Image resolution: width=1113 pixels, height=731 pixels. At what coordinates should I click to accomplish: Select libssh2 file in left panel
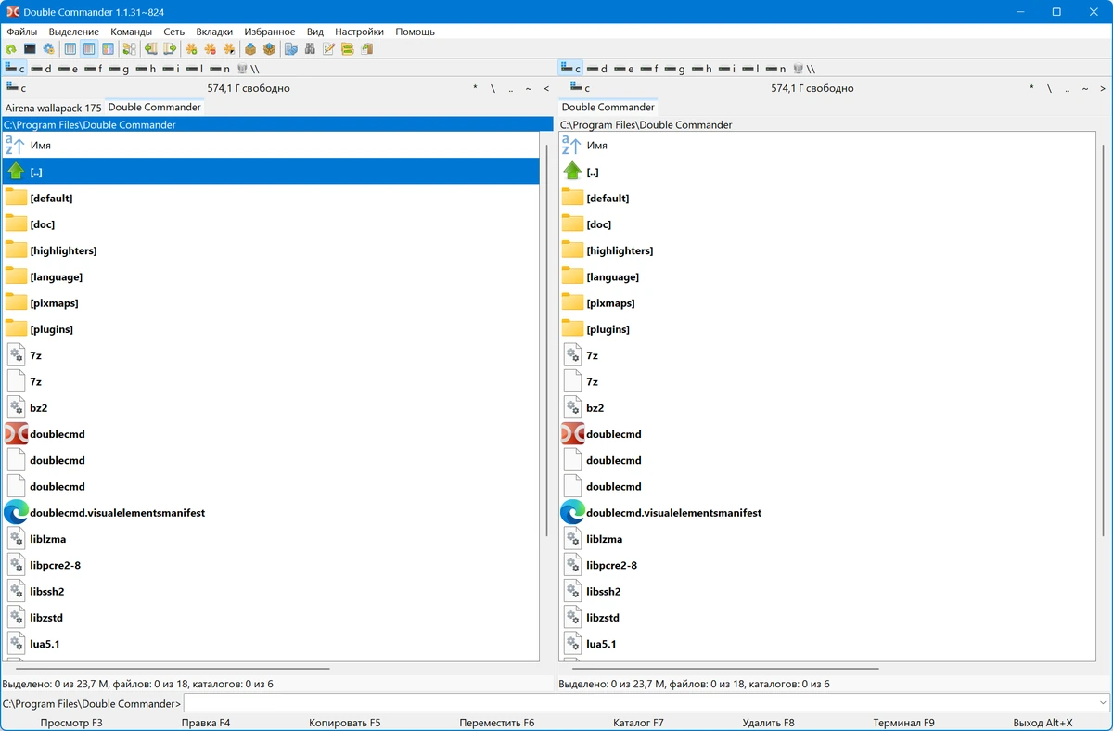coord(271,591)
